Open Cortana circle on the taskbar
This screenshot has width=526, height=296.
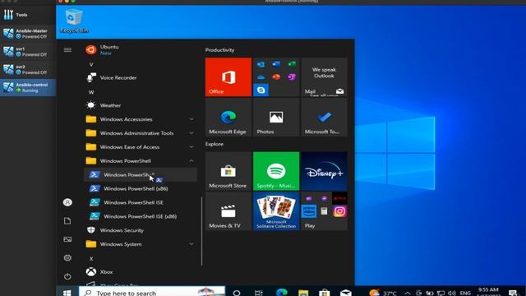(x=237, y=293)
